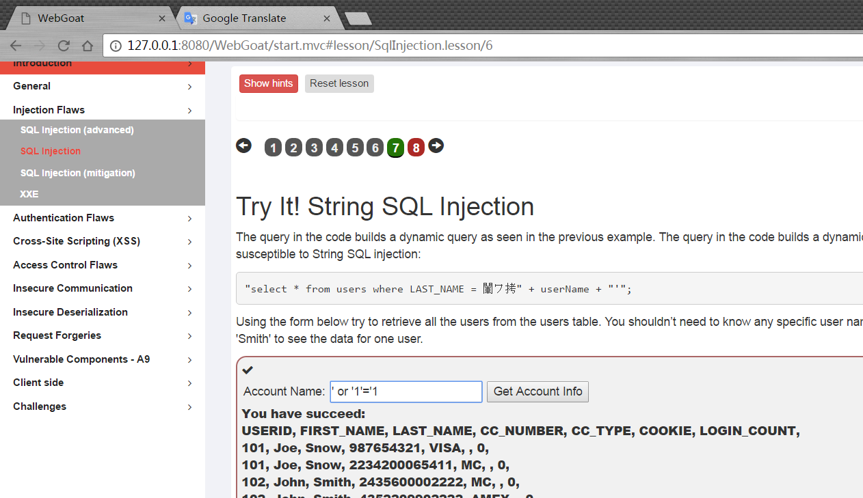
Task: Click the result column header row
Action: point(521,431)
